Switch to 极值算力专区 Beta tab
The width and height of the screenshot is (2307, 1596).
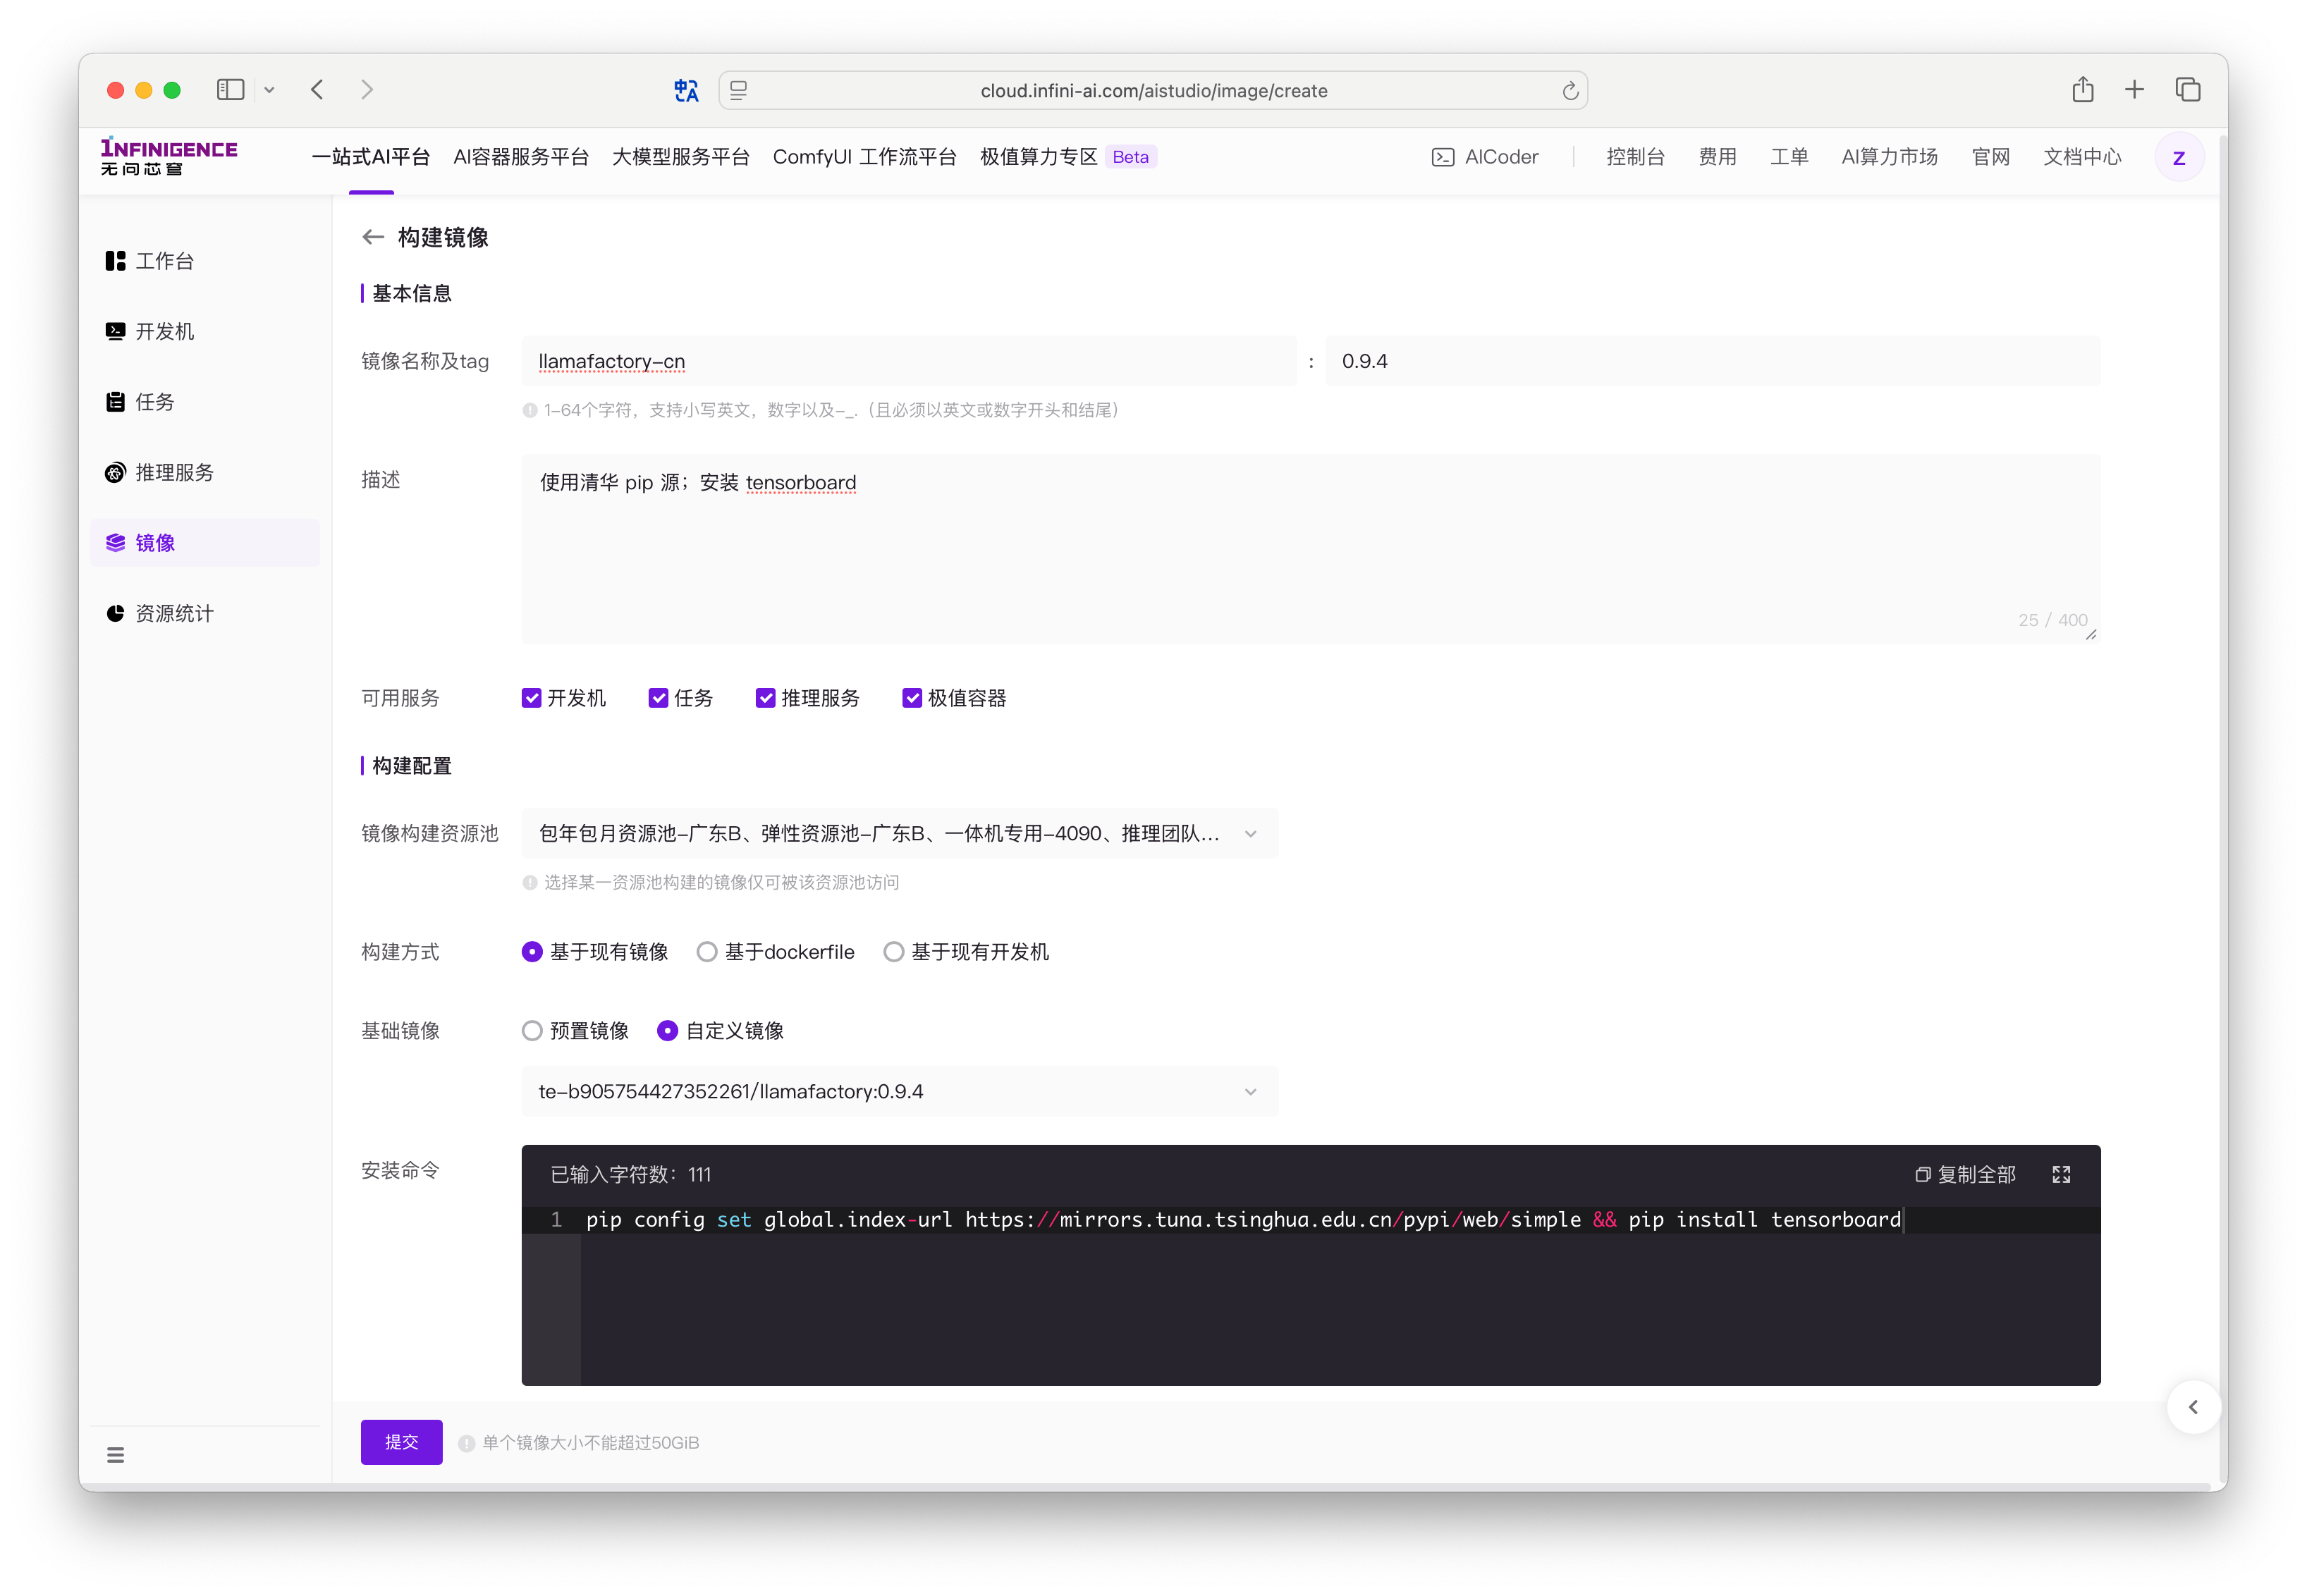tap(1068, 157)
